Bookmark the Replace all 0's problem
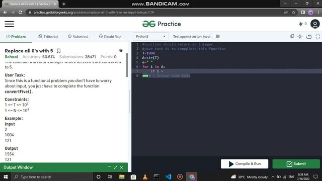The image size is (322, 181). pyautogui.click(x=58, y=51)
